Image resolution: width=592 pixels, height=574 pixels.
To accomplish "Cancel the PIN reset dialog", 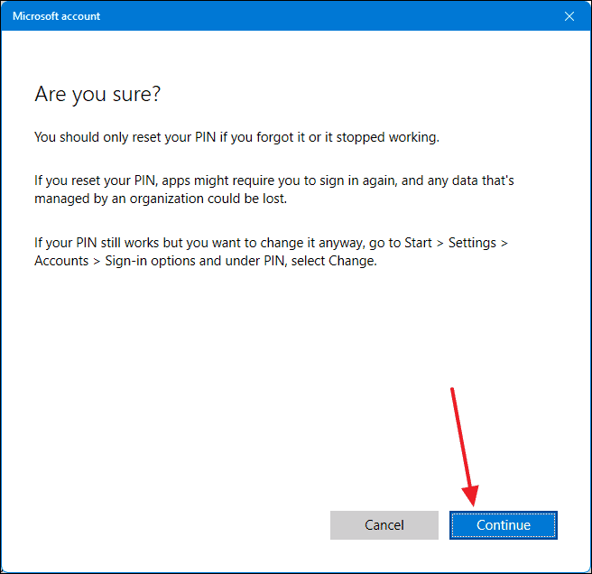I will coord(384,525).
